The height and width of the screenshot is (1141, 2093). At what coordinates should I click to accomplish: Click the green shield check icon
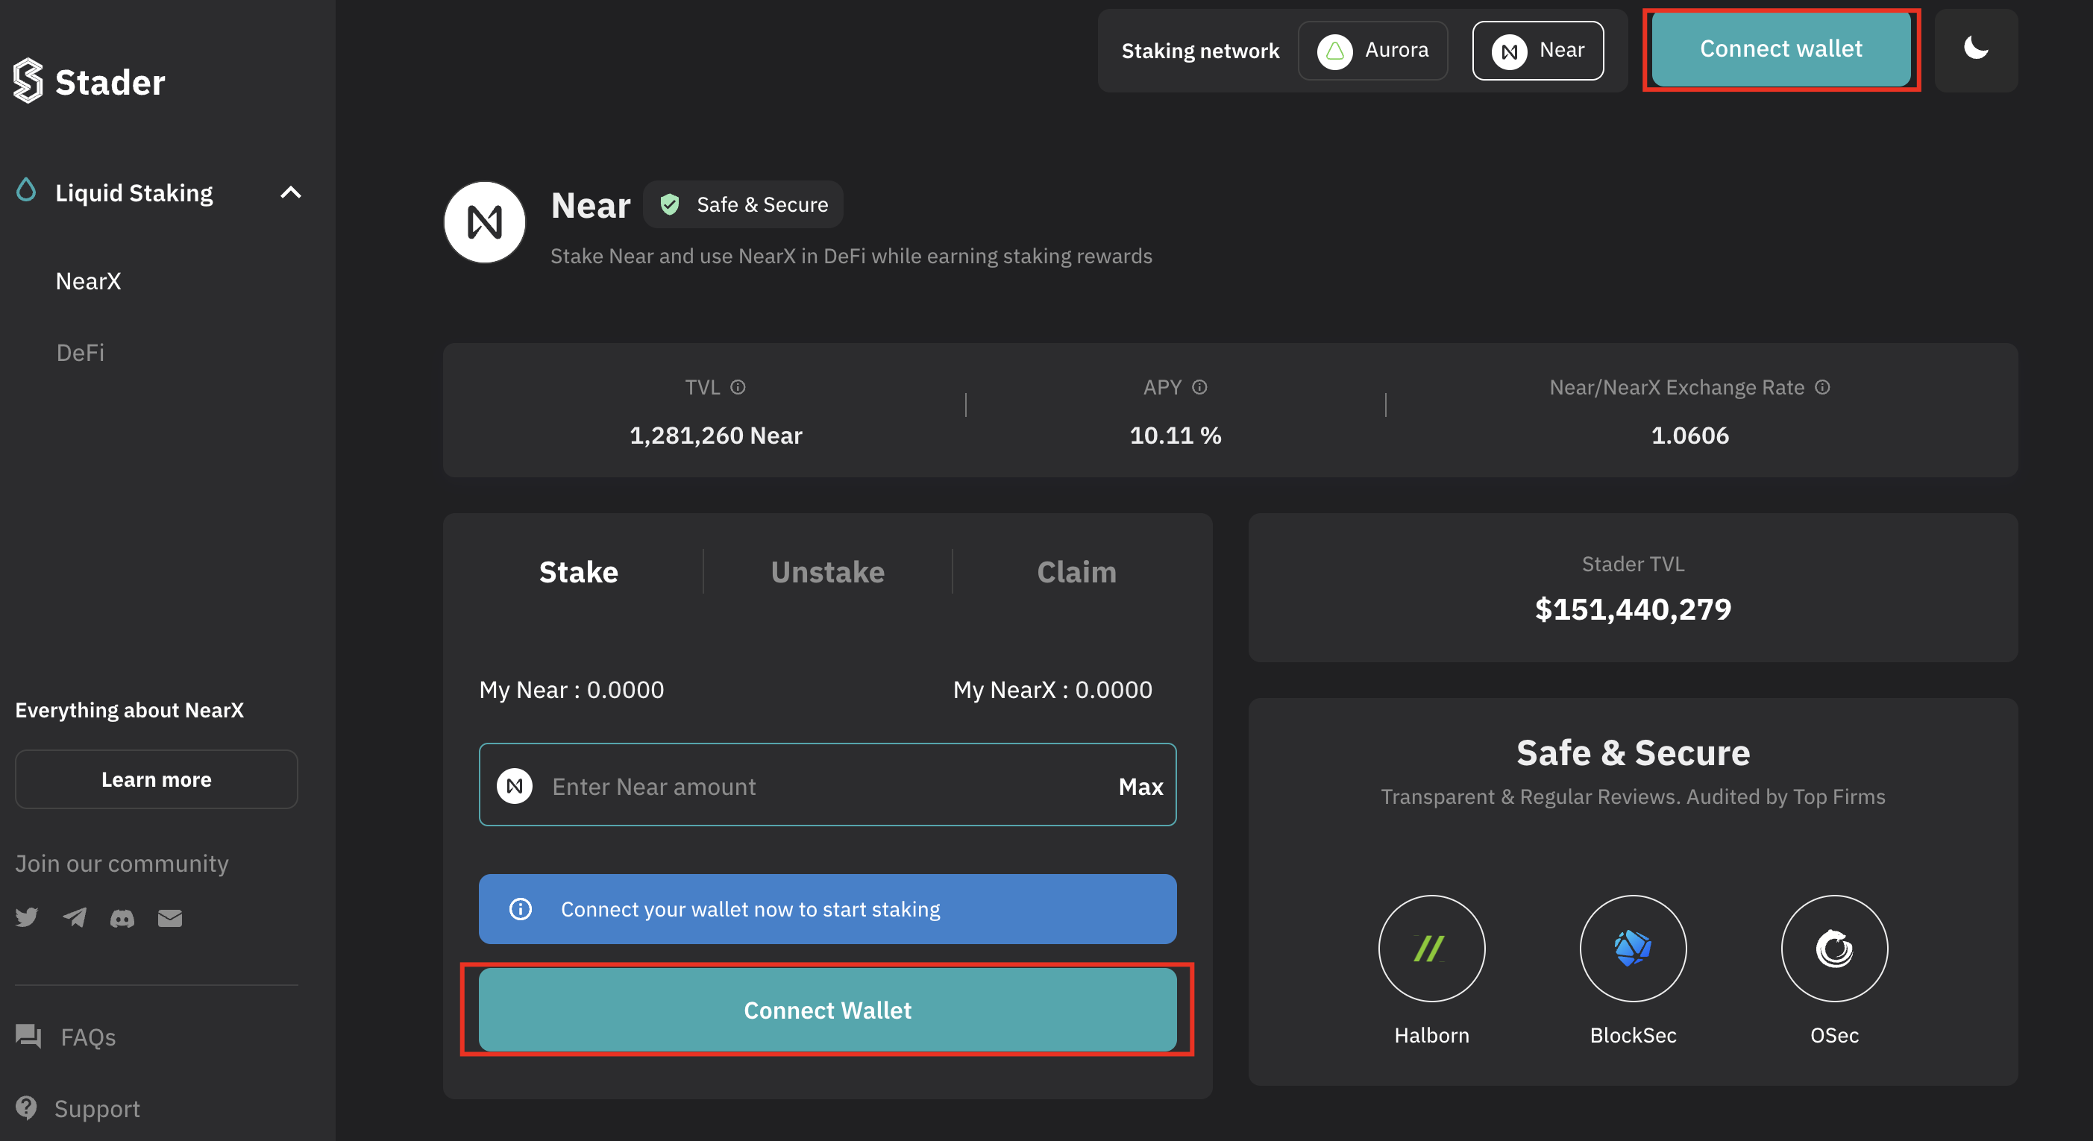(670, 204)
